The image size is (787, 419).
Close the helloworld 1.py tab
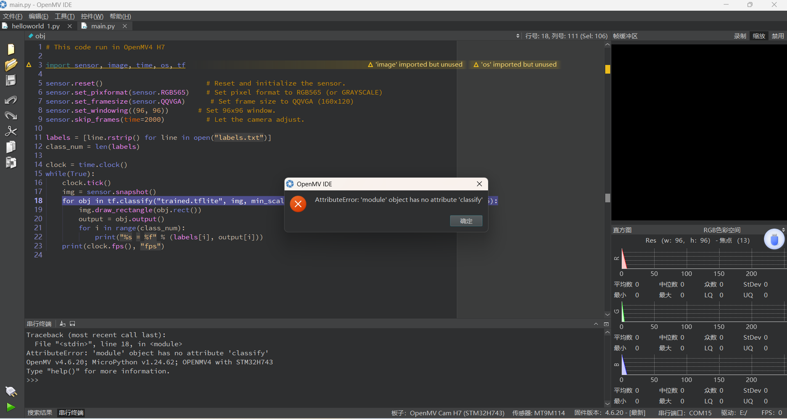(69, 26)
